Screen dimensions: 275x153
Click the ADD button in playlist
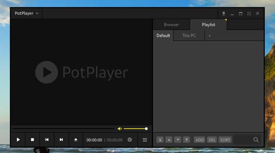(200, 140)
